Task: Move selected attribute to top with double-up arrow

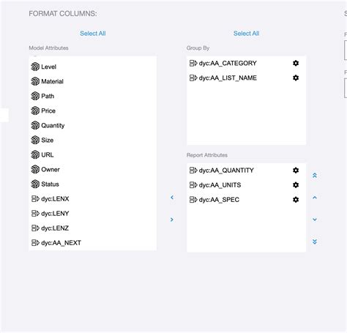Action: click(x=315, y=176)
